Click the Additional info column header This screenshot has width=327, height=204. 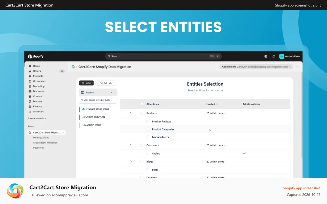251,104
